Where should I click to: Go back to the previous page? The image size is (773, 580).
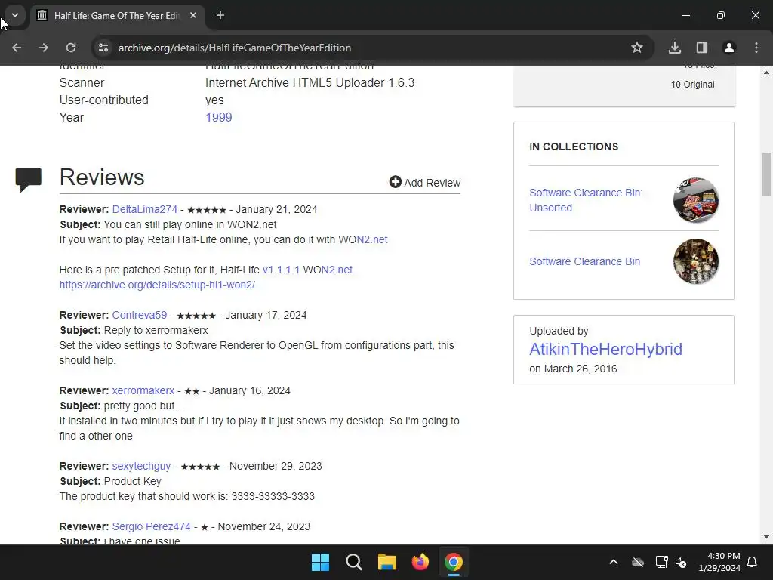point(17,48)
